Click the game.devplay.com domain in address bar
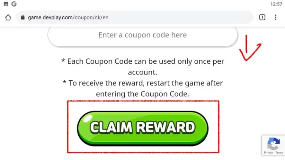The width and height of the screenshot is (285, 160). [x=50, y=18]
